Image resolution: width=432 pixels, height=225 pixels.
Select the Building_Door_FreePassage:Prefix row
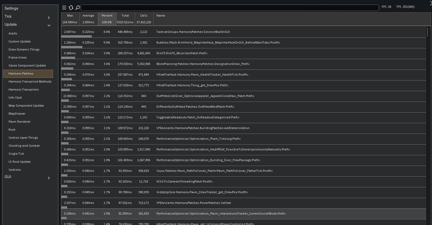[244, 160]
